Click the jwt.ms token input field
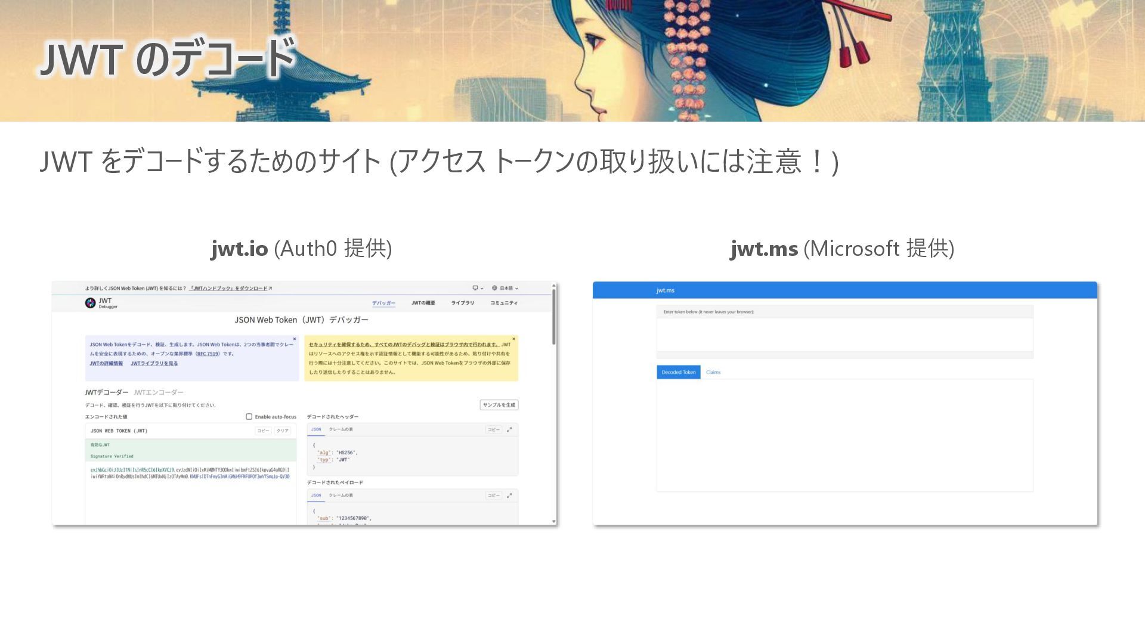 pos(844,334)
